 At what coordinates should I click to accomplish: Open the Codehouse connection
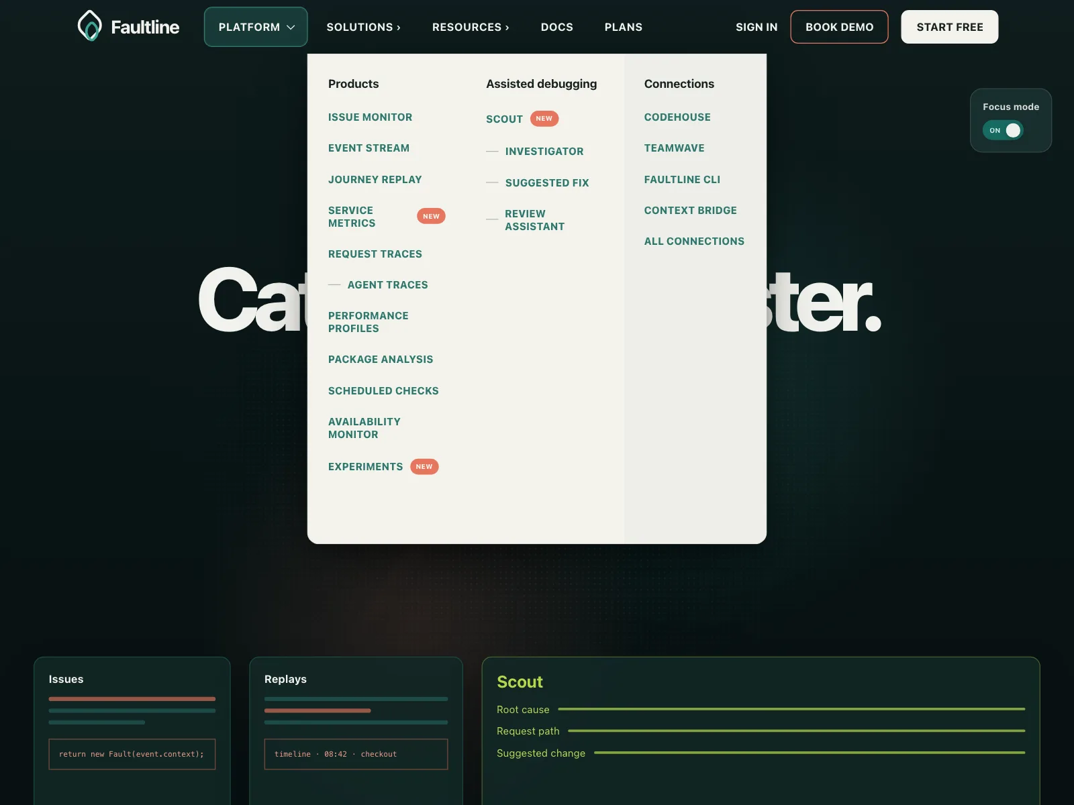(x=677, y=117)
